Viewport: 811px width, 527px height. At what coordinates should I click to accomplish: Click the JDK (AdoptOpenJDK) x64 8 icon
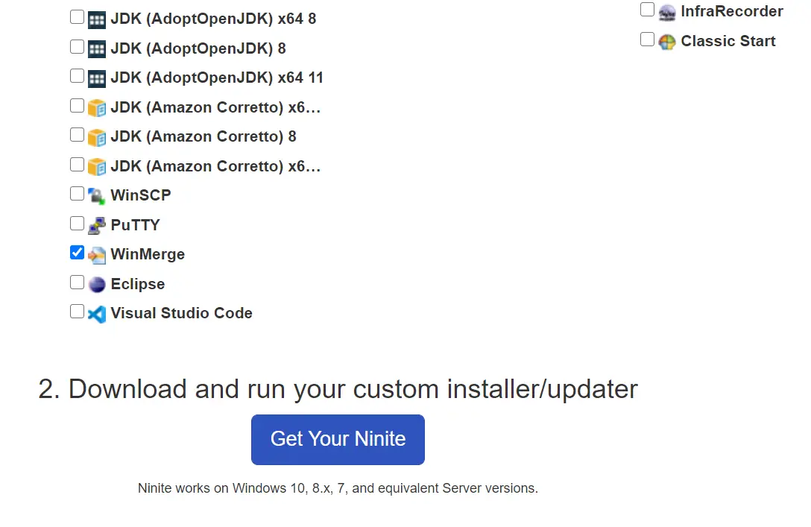(97, 19)
